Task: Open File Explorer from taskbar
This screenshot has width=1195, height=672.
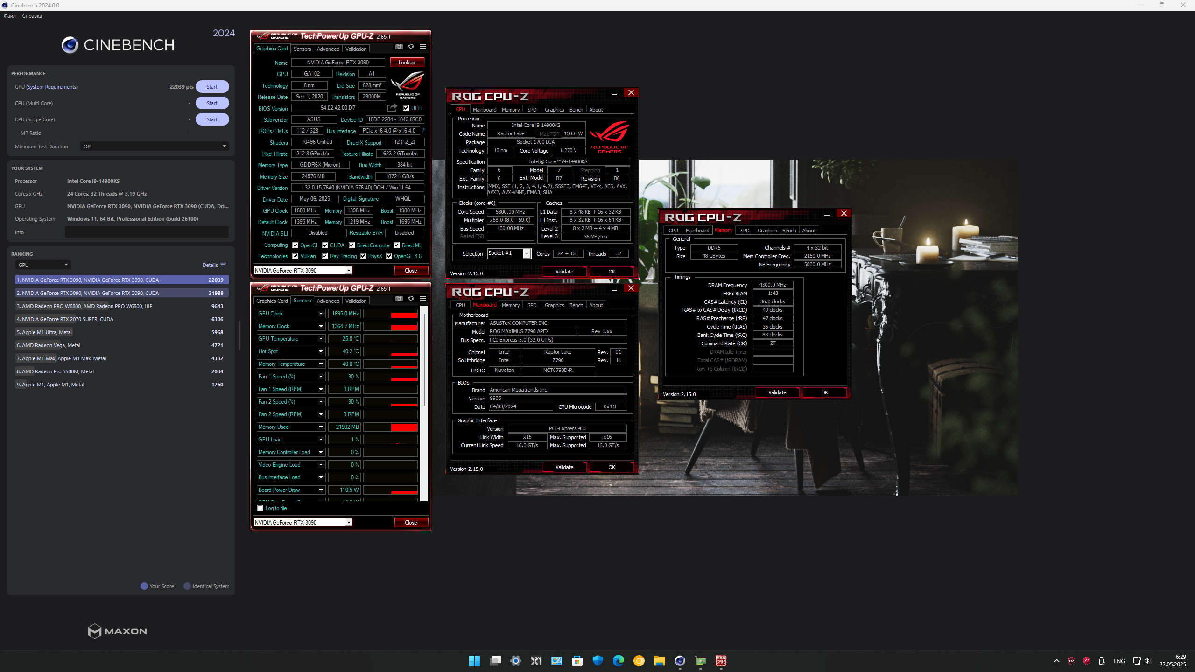Action: 659,661
